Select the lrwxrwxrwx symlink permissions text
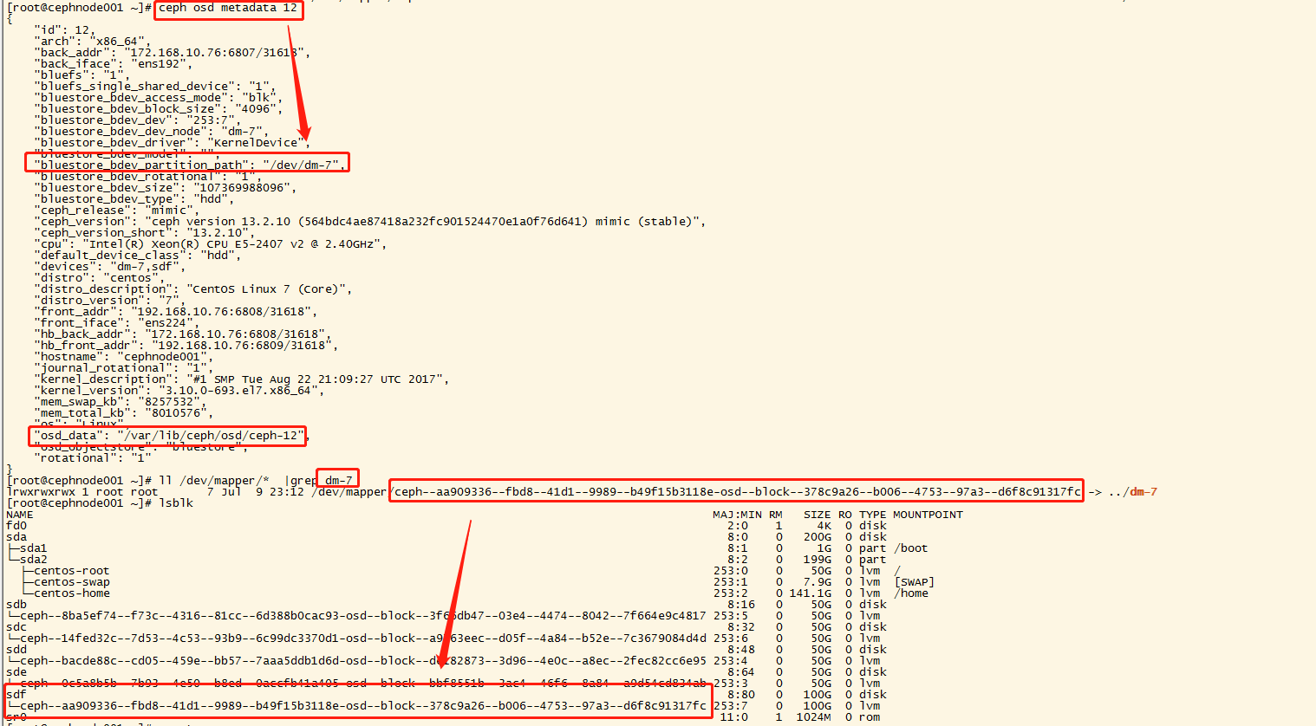 click(41, 492)
